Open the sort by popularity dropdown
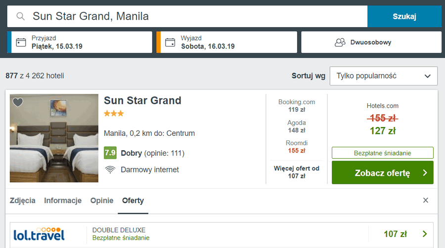 tap(383, 76)
